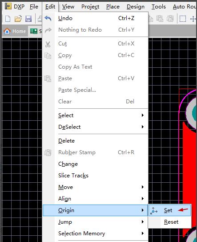
Task: Choose Delete from the Edit menu
Action: (x=95, y=141)
